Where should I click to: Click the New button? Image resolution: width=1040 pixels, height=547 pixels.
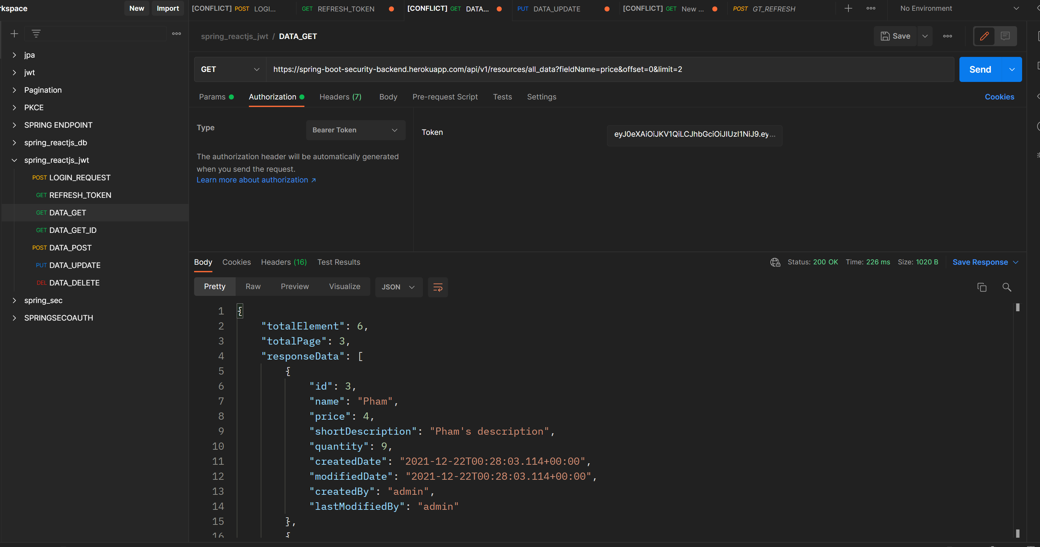coord(136,9)
